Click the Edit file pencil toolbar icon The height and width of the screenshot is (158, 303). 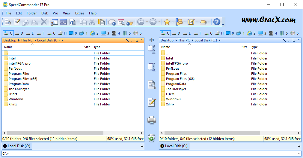[x=17, y=22]
